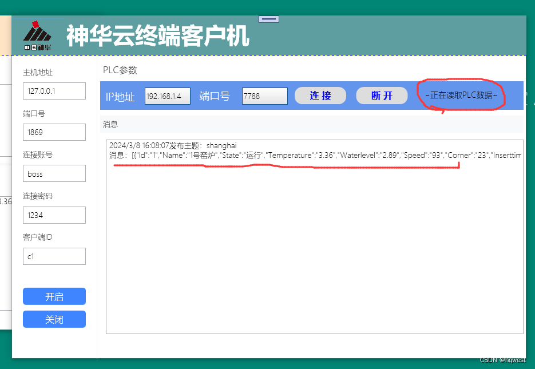The image size is (535, 369).
Task: Click the 断开 button in the PLC bar
Action: click(x=382, y=96)
